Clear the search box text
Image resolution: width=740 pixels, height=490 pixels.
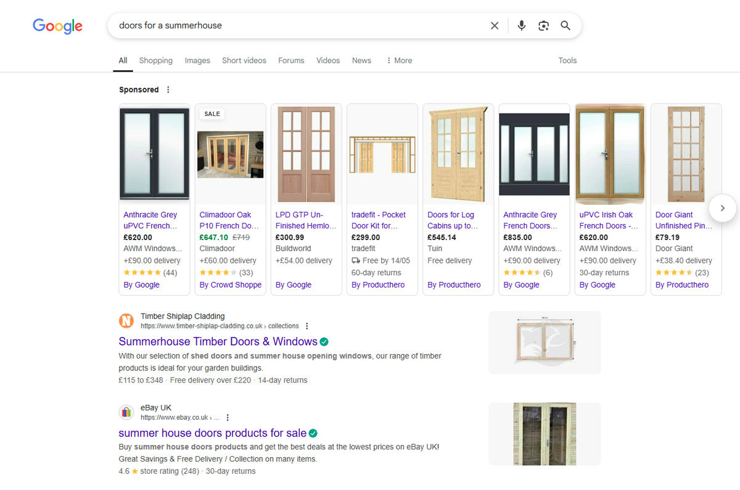pos(495,26)
